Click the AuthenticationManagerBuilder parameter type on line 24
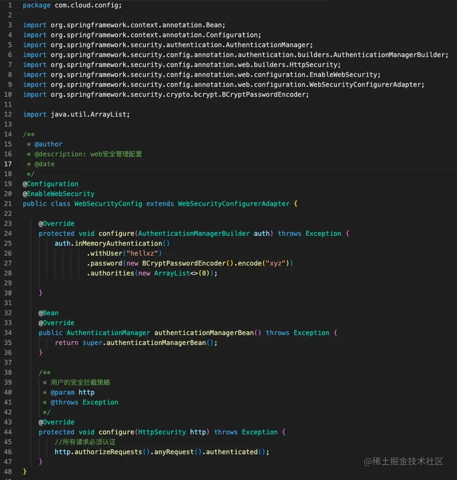Image resolution: width=457 pixels, height=480 pixels. [194, 234]
